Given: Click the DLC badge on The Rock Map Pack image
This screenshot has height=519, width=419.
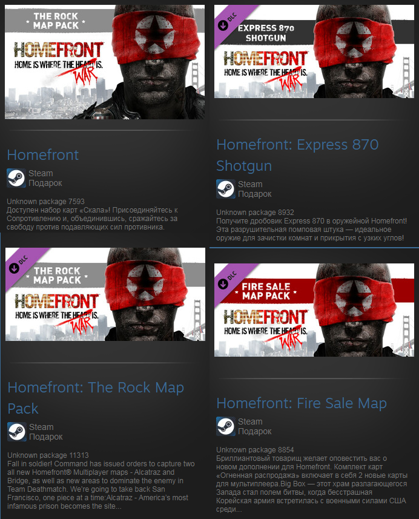Looking at the screenshot, I should click(18, 264).
